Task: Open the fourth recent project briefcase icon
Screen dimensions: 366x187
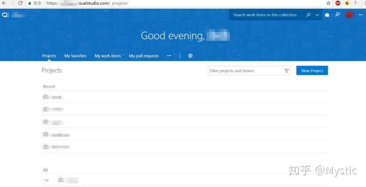Action: [46, 134]
